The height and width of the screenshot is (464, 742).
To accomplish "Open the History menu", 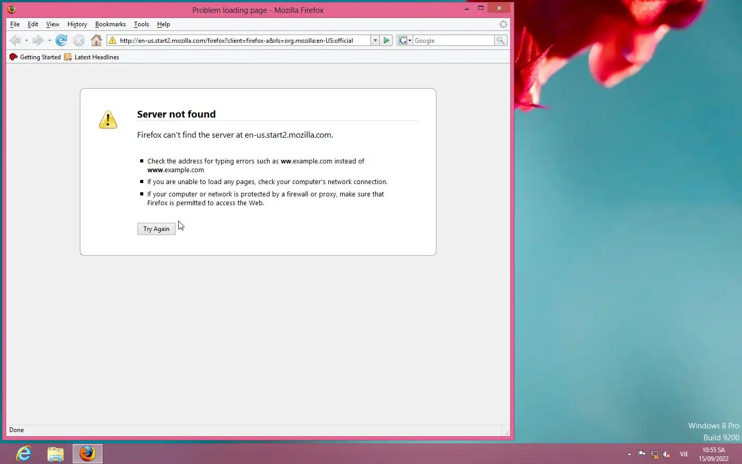I will pos(77,24).
